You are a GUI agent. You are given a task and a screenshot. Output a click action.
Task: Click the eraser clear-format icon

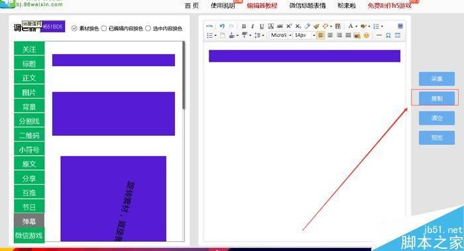click(x=307, y=26)
